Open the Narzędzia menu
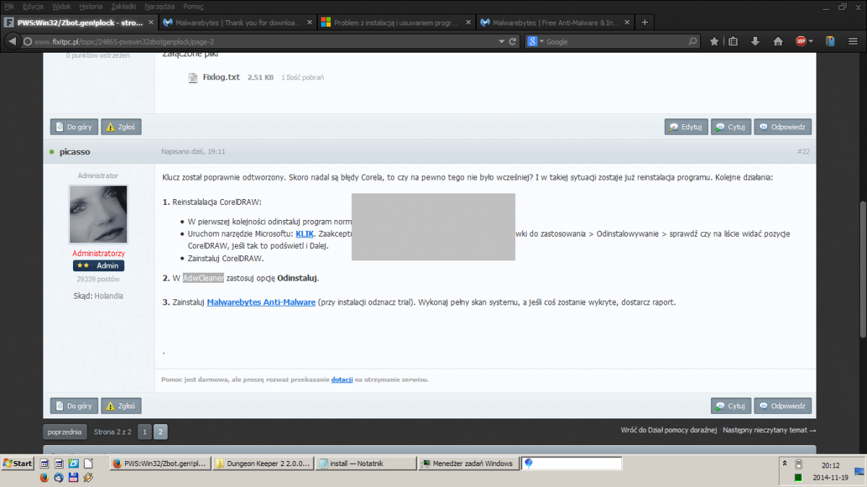Screen dimensions: 867x487 (160, 6)
